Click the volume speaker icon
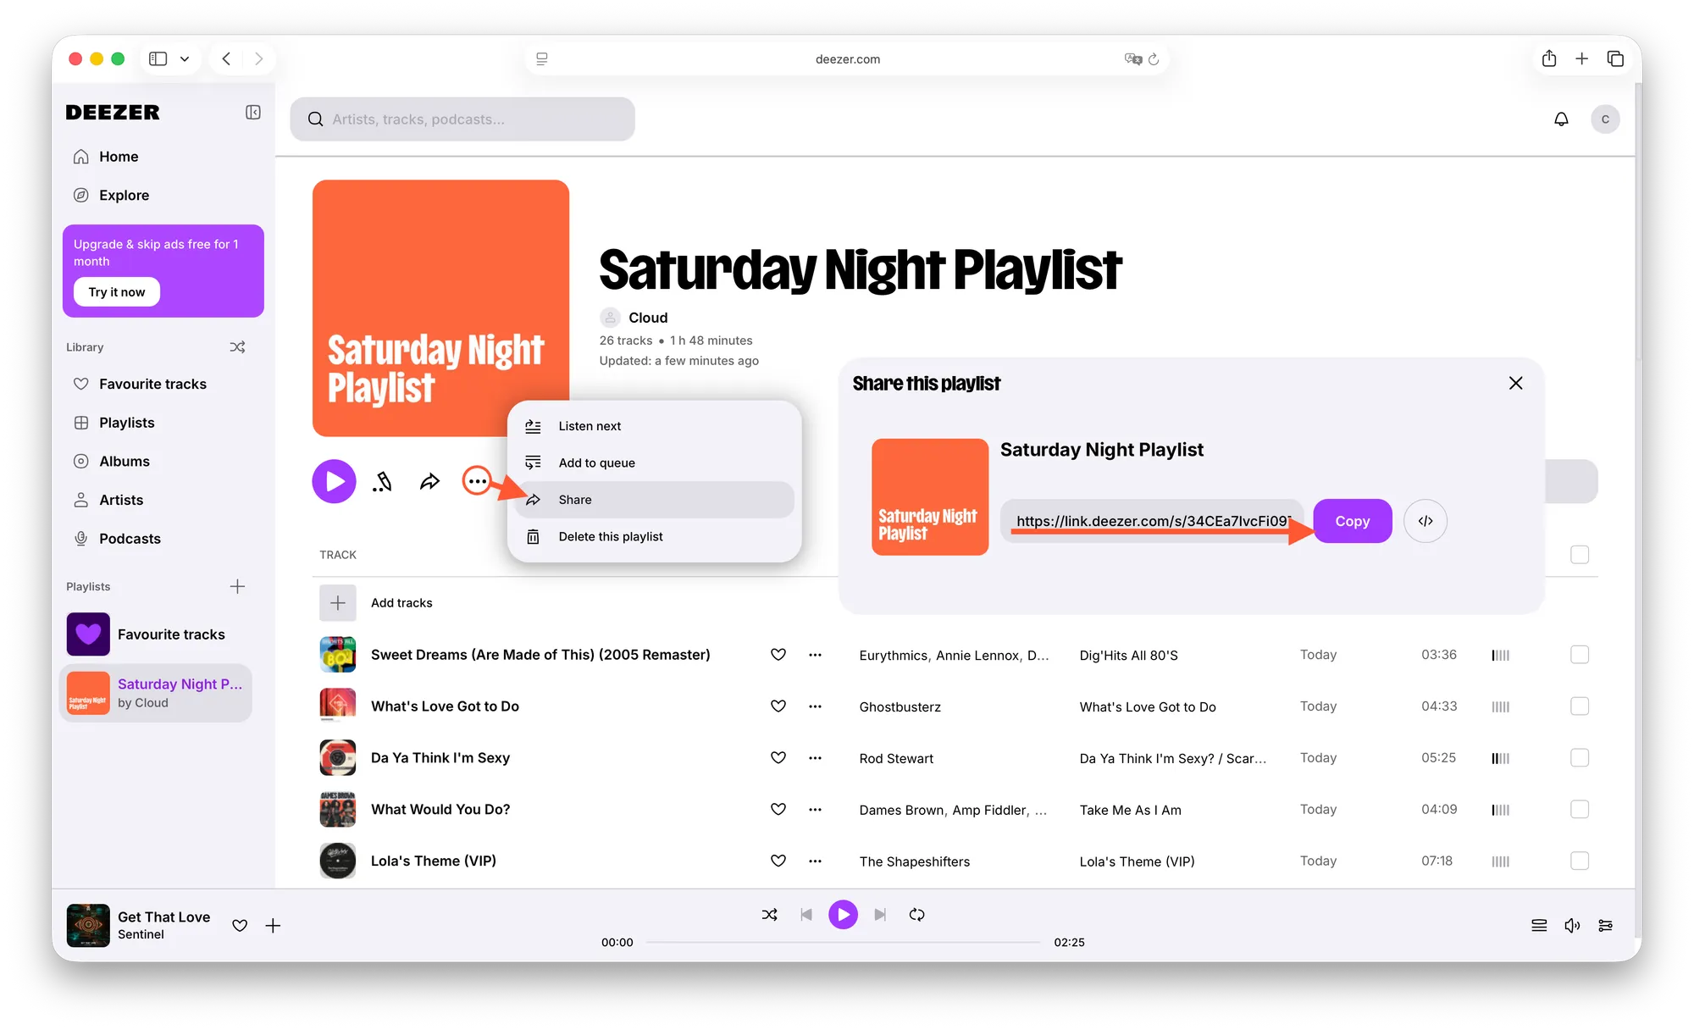1694x1030 pixels. [x=1572, y=926]
